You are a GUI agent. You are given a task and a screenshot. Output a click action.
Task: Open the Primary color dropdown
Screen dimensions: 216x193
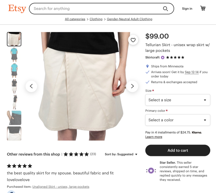(x=178, y=120)
